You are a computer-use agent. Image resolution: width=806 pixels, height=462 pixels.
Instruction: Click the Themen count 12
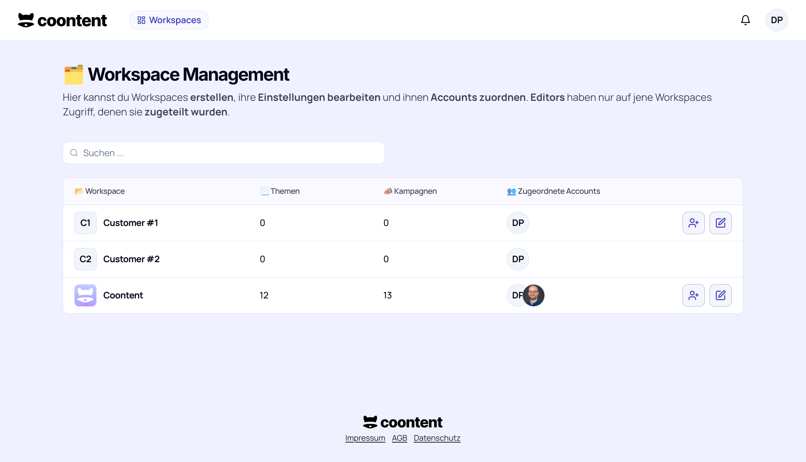point(264,295)
